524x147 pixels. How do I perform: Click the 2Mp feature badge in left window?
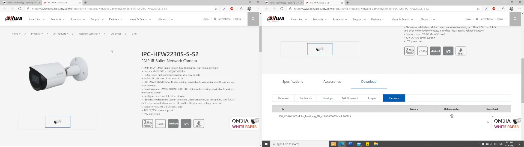[148, 124]
